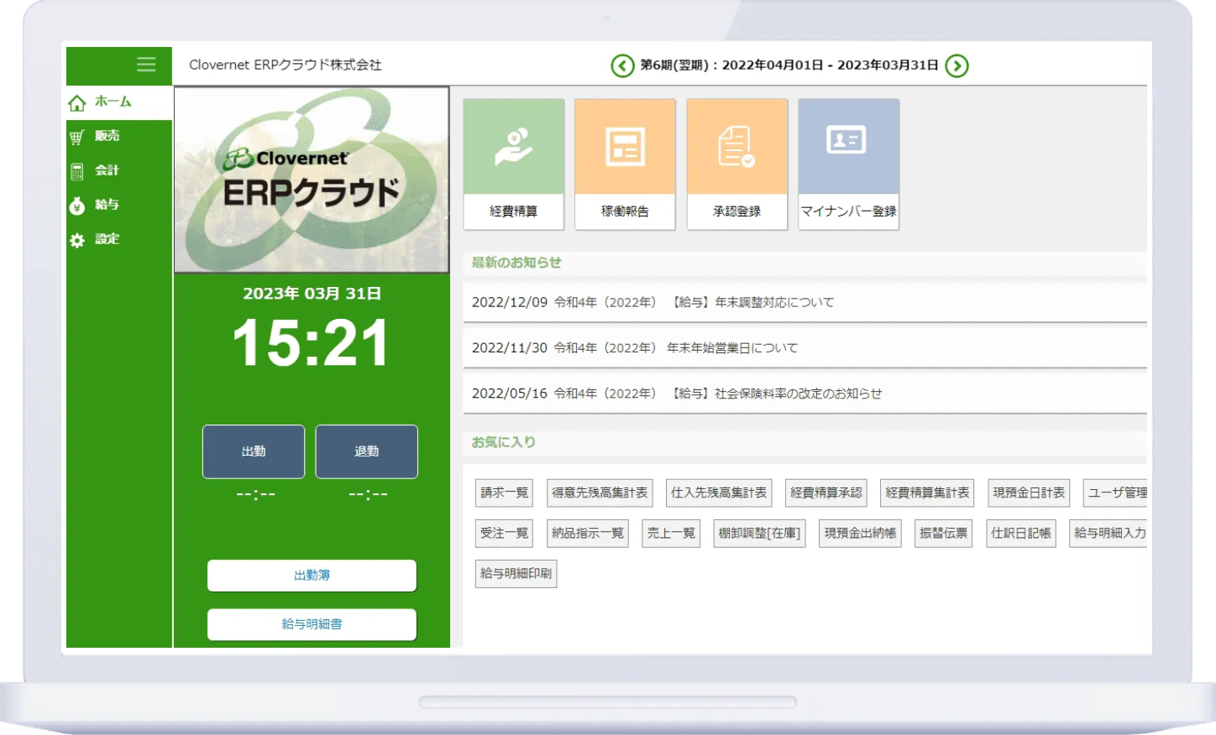
Task: Go to previous fiscal period arrow
Action: [622, 65]
